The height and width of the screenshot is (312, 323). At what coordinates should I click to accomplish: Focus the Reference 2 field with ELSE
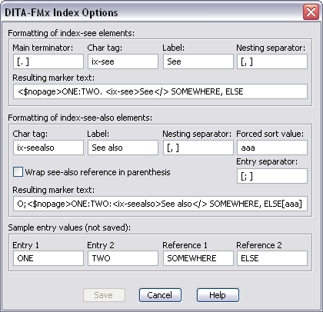click(272, 258)
